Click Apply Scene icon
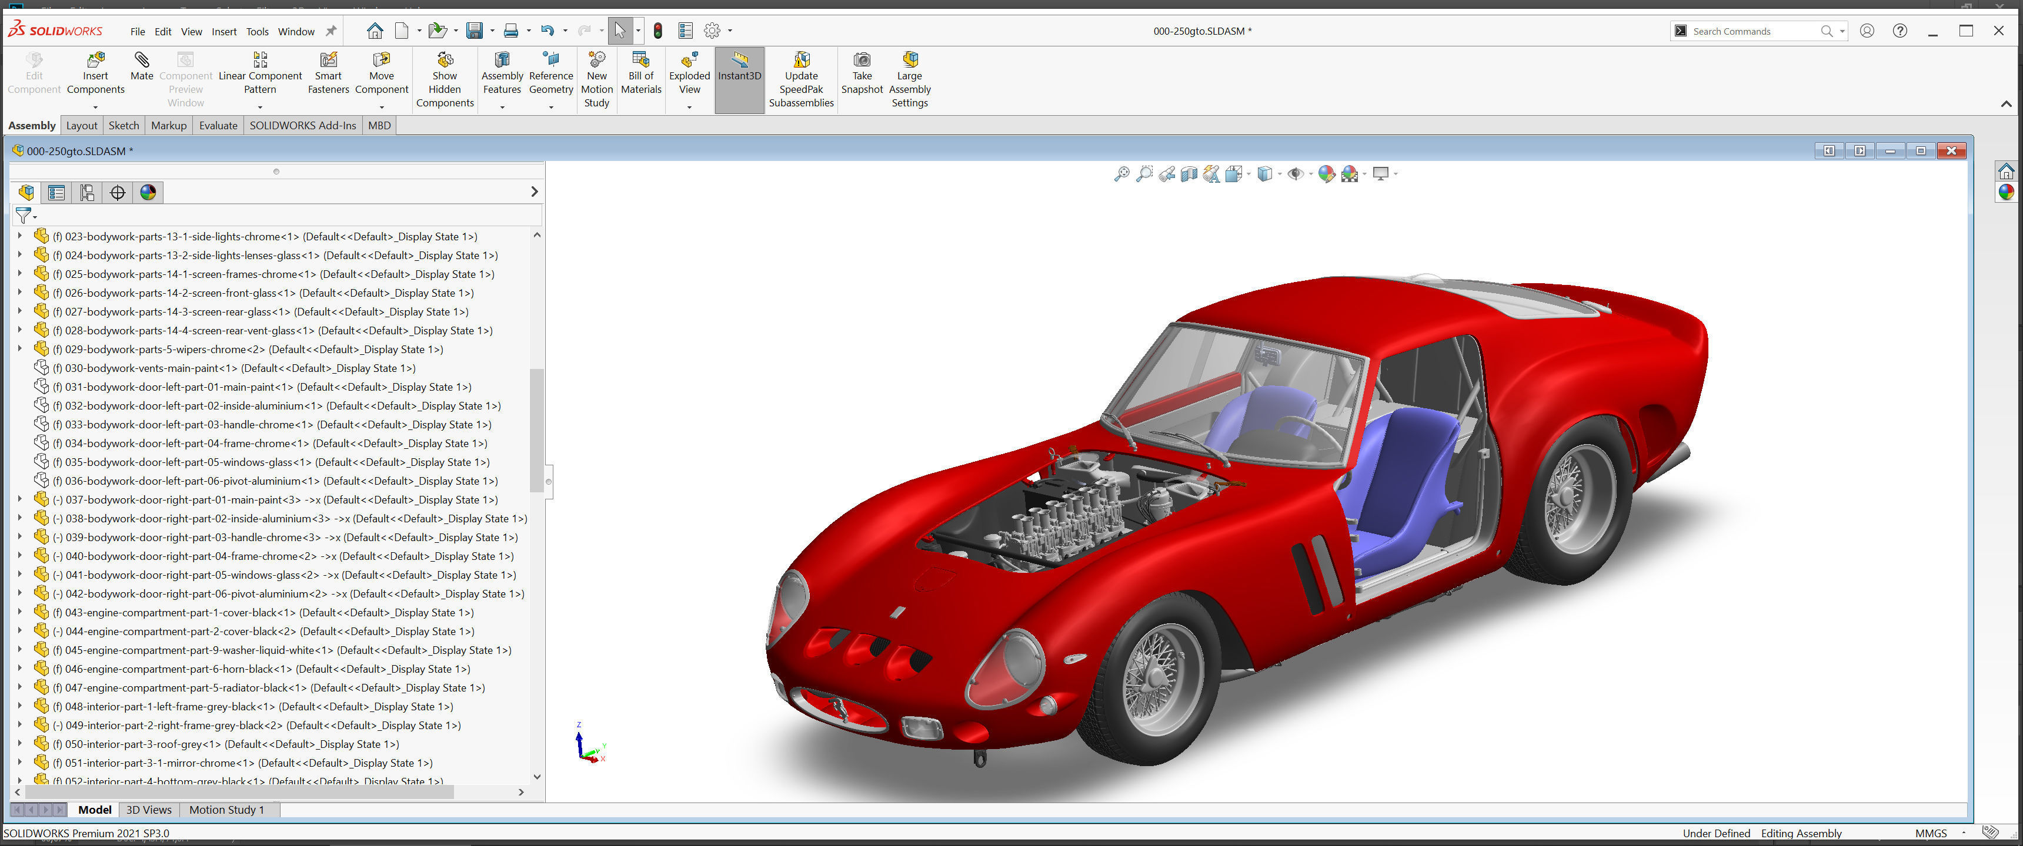The width and height of the screenshot is (2023, 846). coord(1349,173)
